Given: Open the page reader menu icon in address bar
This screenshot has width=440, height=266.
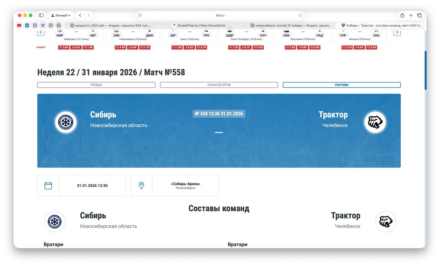Looking at the screenshot, I should coord(140,15).
